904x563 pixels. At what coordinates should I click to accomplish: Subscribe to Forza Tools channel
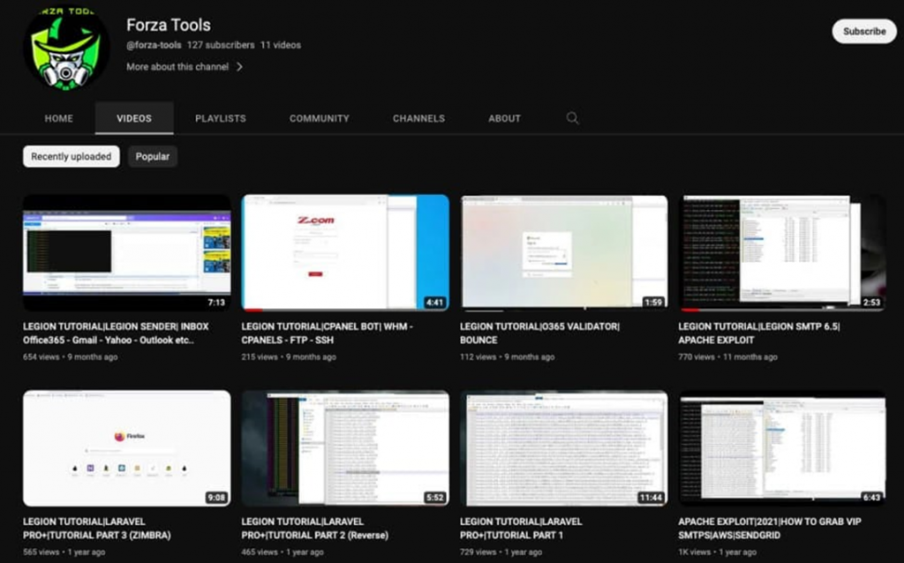coord(863,31)
